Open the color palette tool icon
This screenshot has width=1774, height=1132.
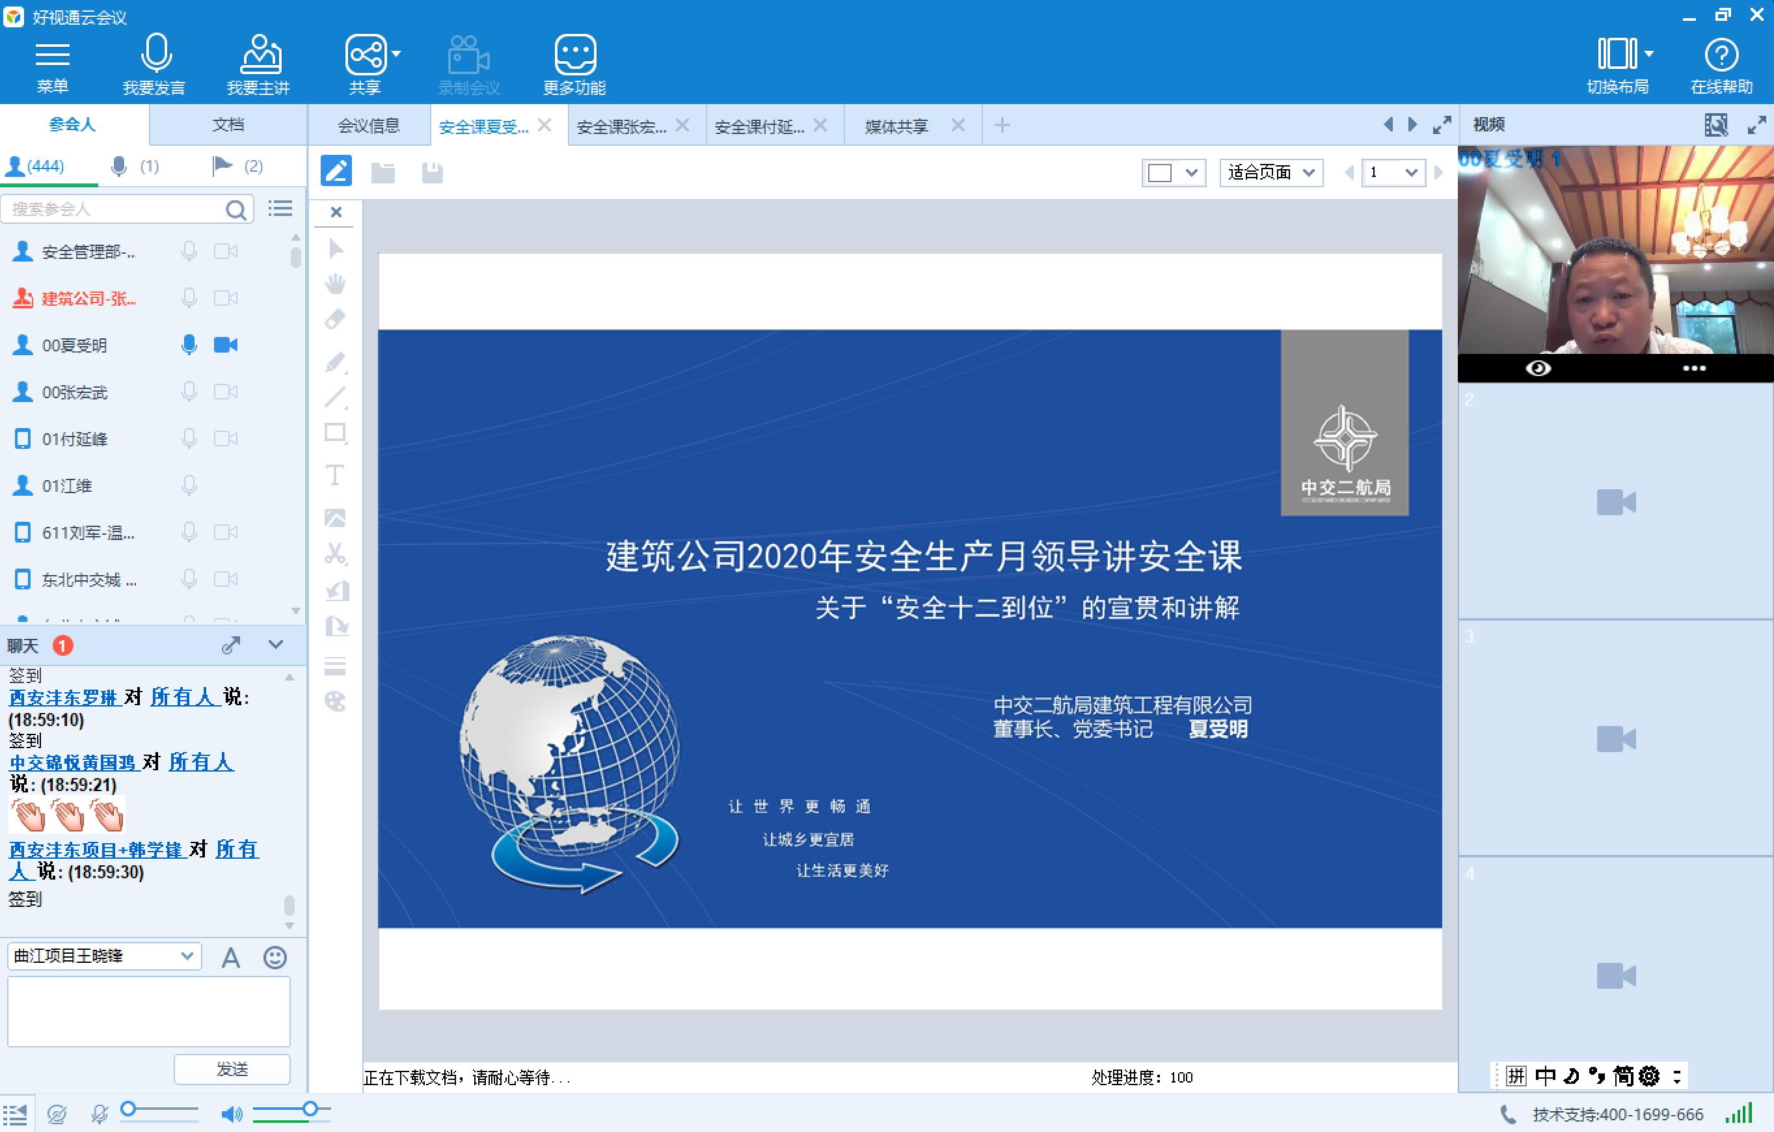click(335, 701)
